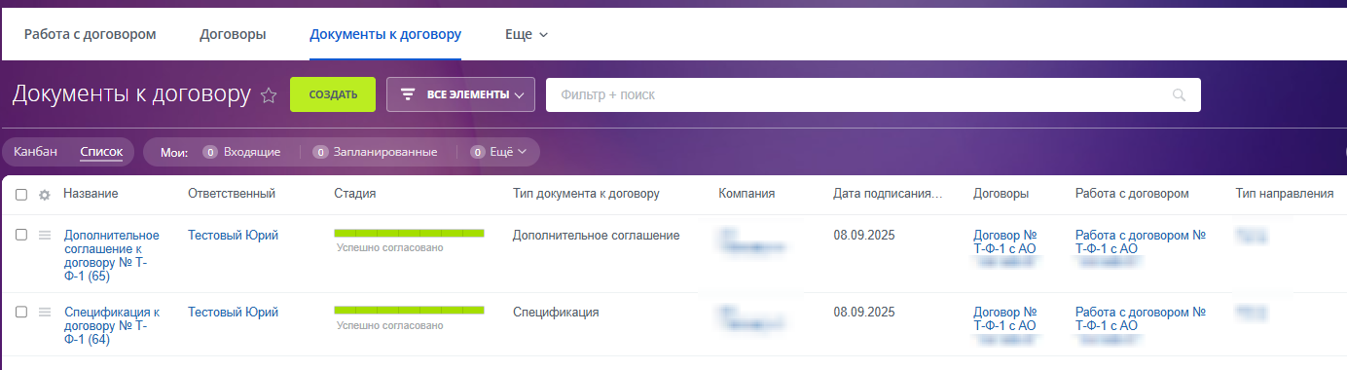Open Спецификация к договору № Т-Ф-1 (64) link
This screenshot has height=370, width=1347.
[x=111, y=325]
